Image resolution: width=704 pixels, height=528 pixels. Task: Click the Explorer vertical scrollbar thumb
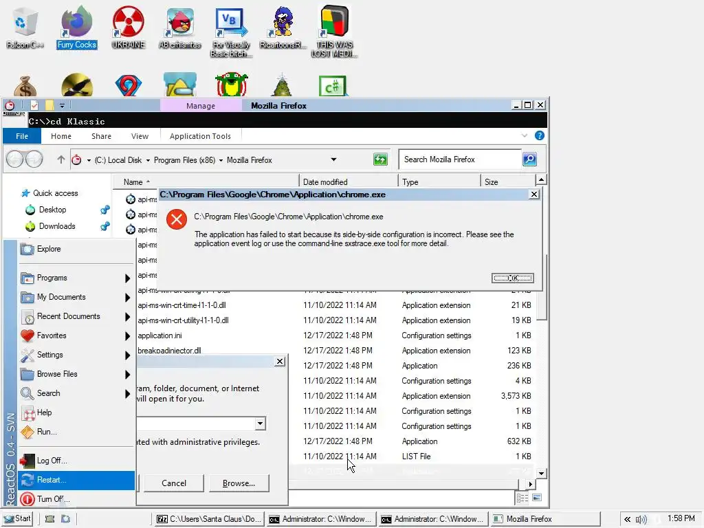pyautogui.click(x=542, y=287)
